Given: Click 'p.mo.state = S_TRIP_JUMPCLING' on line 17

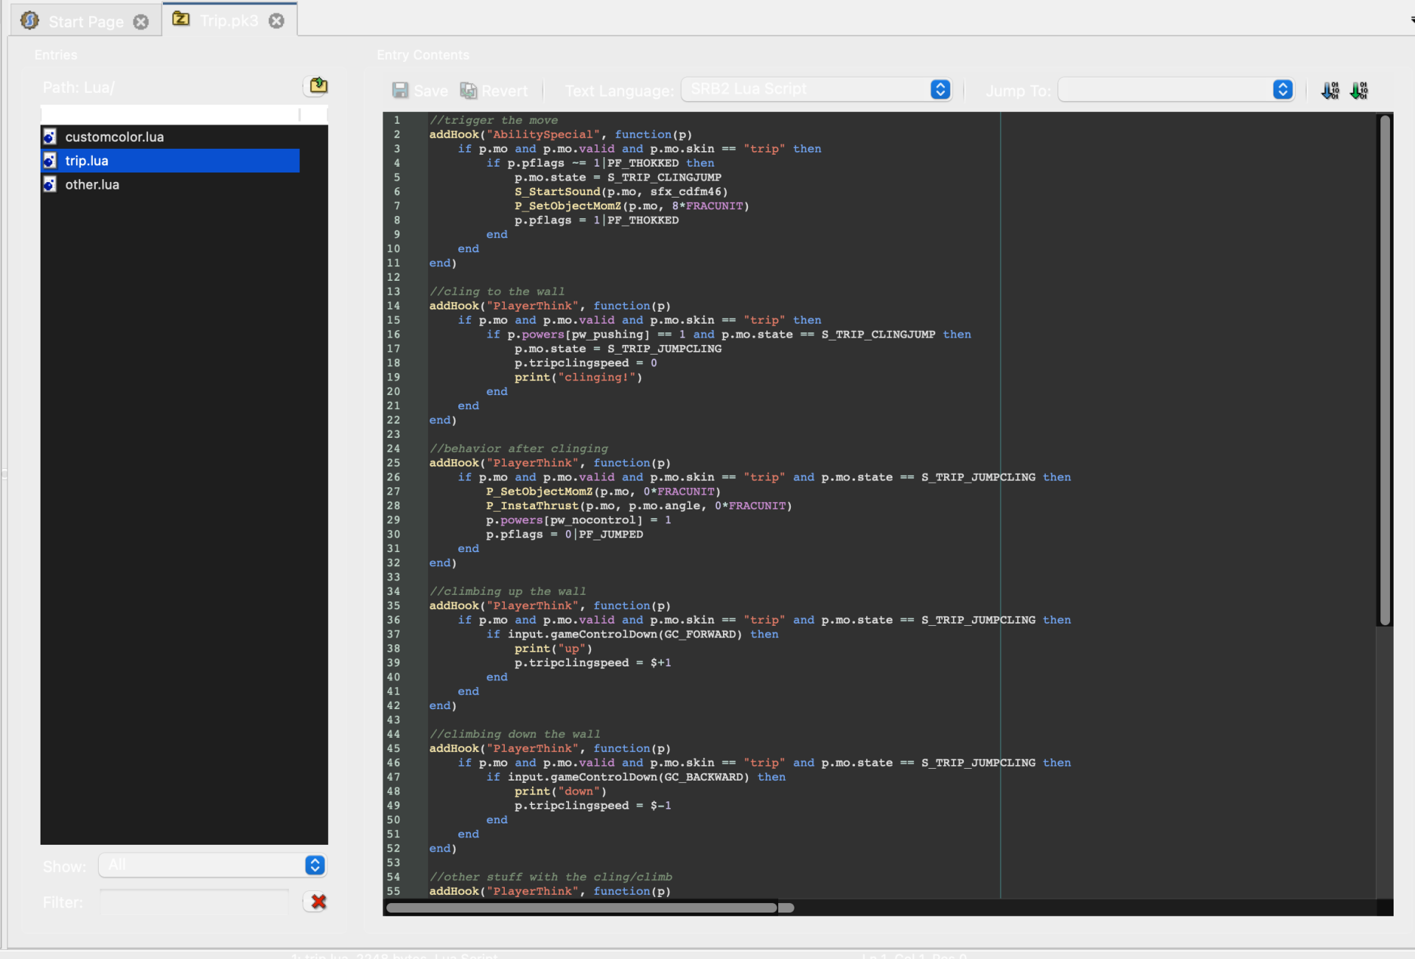Looking at the screenshot, I should tap(618, 349).
